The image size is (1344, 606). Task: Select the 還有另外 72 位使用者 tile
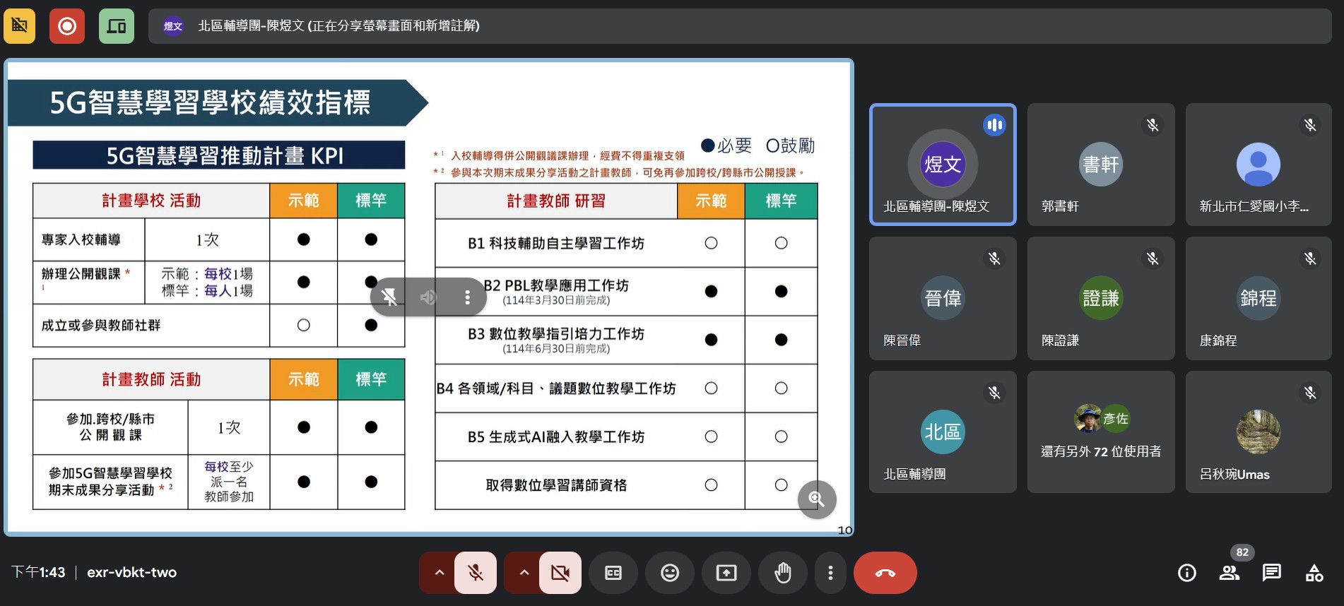[x=1100, y=432]
